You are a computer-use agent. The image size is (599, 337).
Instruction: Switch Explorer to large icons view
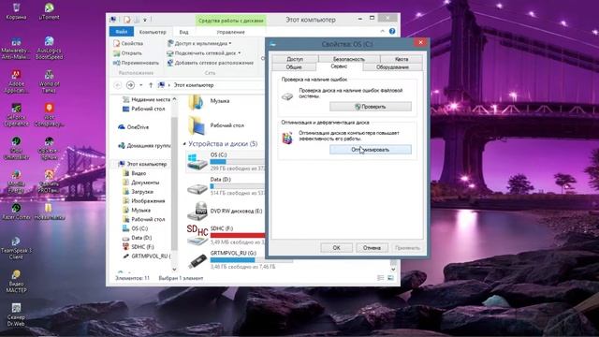coord(390,278)
